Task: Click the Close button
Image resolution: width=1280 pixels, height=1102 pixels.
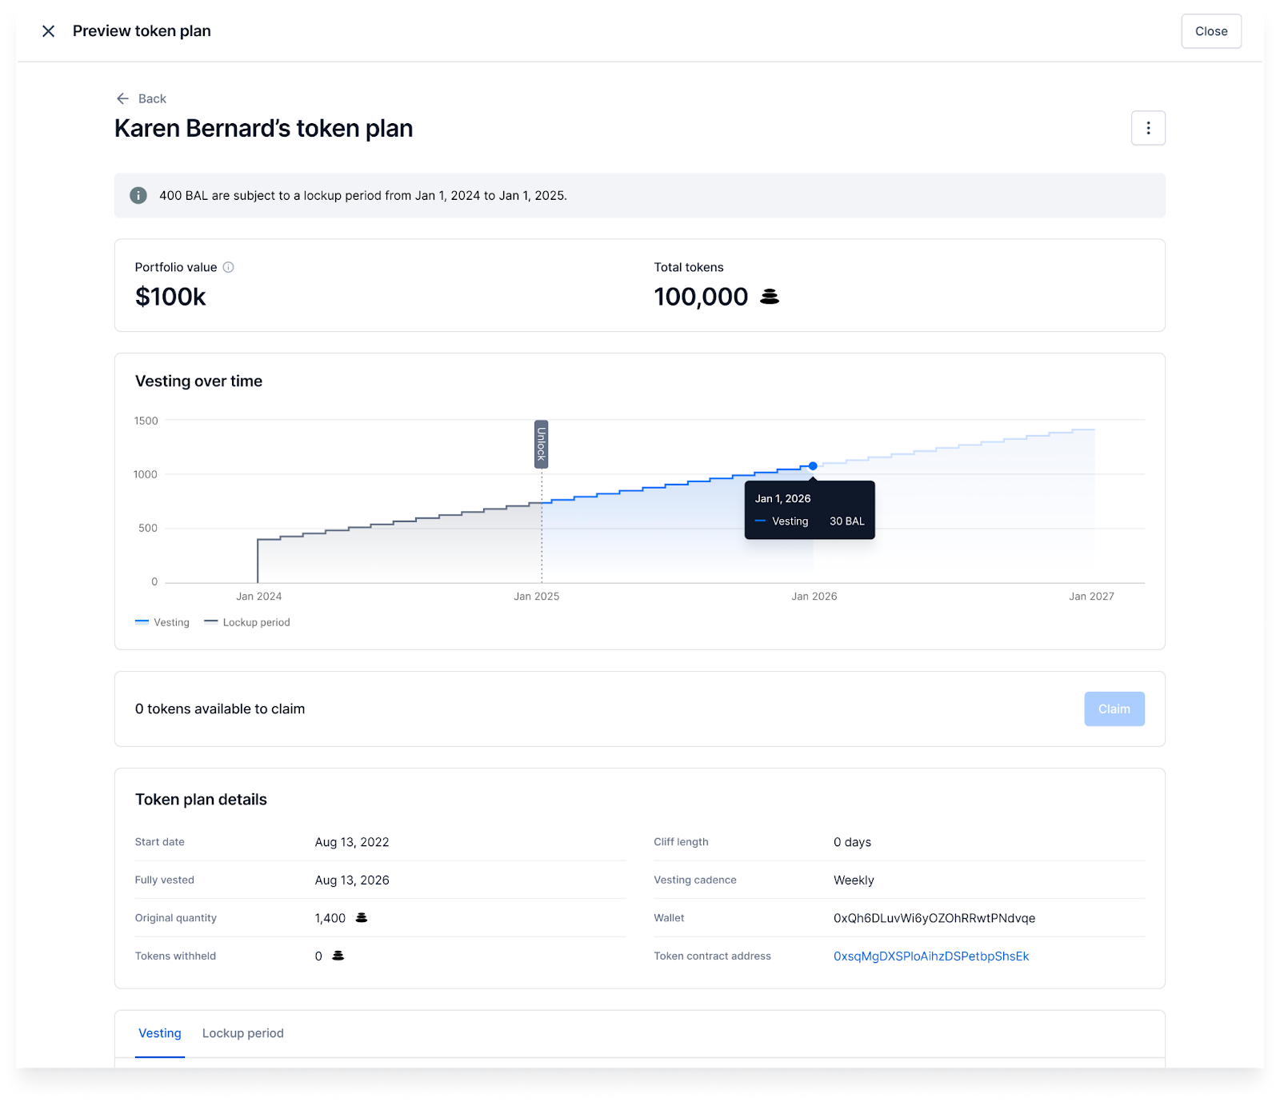Action: click(x=1210, y=30)
